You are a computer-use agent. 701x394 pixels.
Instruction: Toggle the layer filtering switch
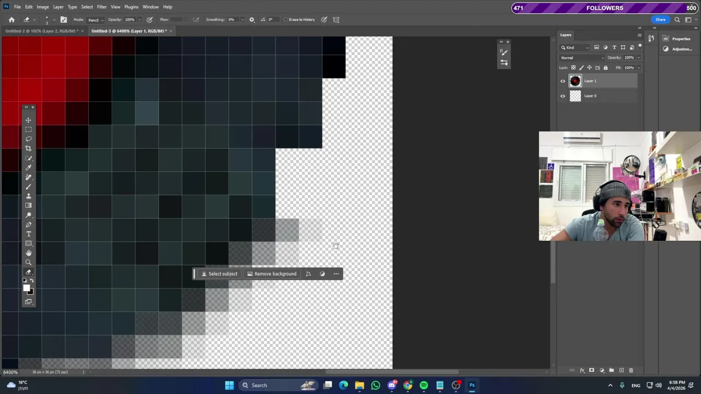pyautogui.click(x=639, y=48)
